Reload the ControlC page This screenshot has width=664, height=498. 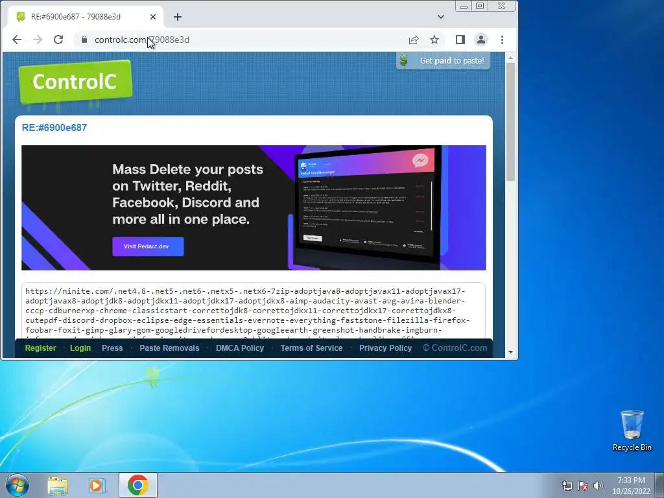click(x=58, y=40)
